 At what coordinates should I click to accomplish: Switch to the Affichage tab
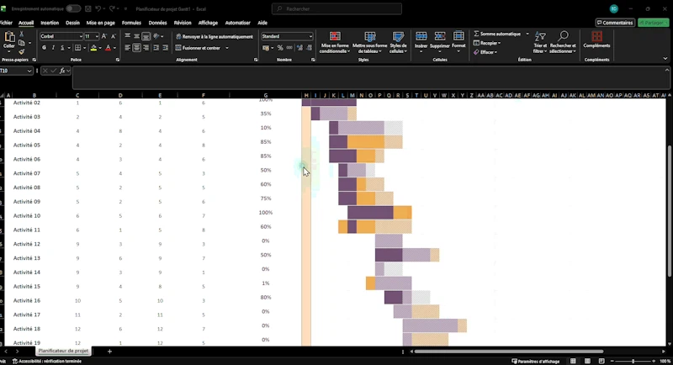coord(208,23)
